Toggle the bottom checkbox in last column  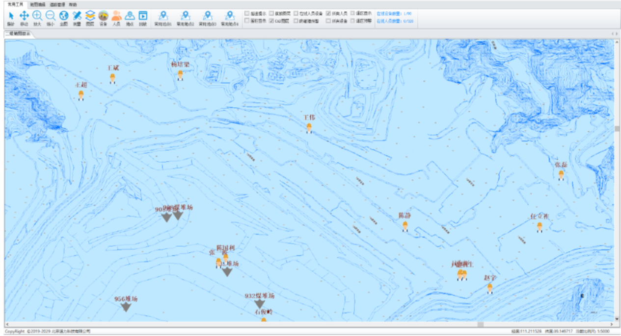click(x=352, y=21)
